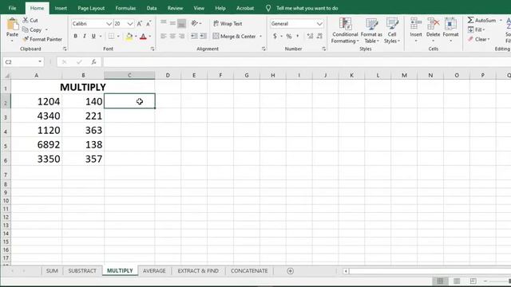Apply the Accounting dollar format
This screenshot has width=511, height=287.
point(275,36)
